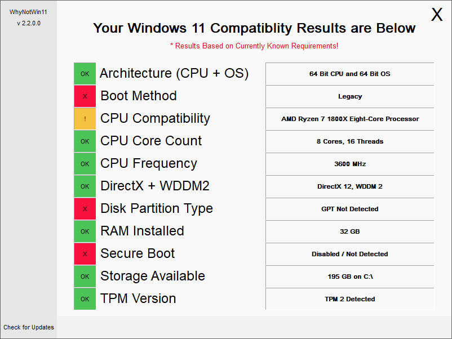452x339 pixels.
Task: Click the 195 GB on C:\ result box
Action: [x=349, y=276]
